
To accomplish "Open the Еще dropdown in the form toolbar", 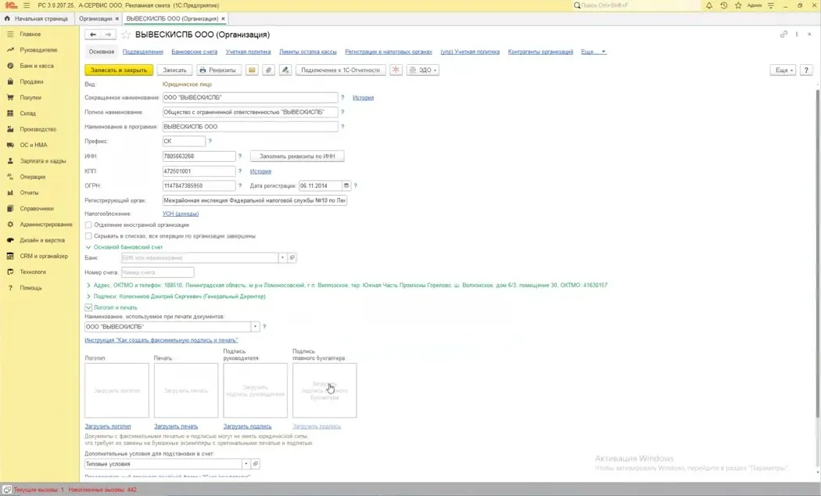I will 783,70.
